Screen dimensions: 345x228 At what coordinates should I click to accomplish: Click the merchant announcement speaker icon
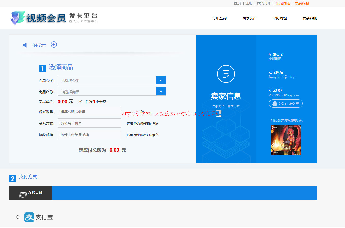[x=25, y=45]
